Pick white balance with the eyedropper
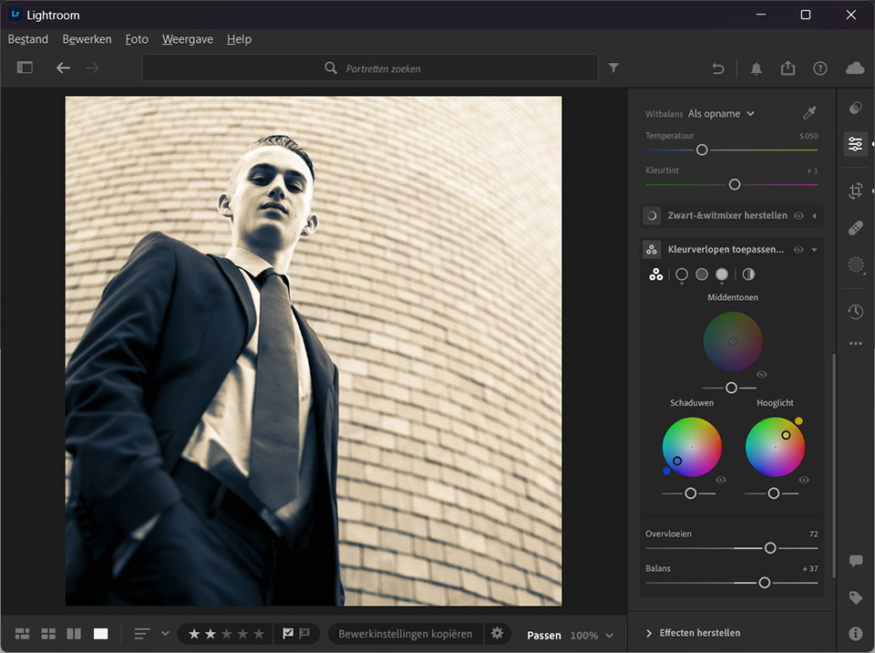Viewport: 875px width, 653px height. coord(809,113)
